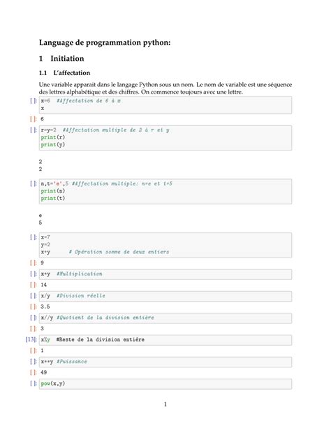Click the cell with n,t='e',5 assignment
The width and height of the screenshot is (331, 429).
(165, 191)
